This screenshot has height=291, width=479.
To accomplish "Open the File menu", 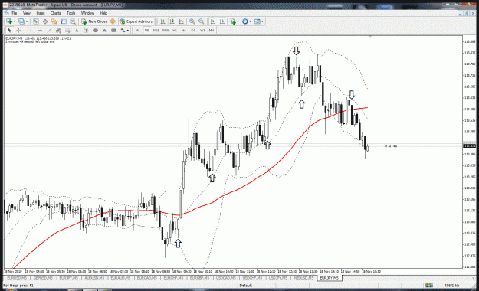I will (x=15, y=13).
